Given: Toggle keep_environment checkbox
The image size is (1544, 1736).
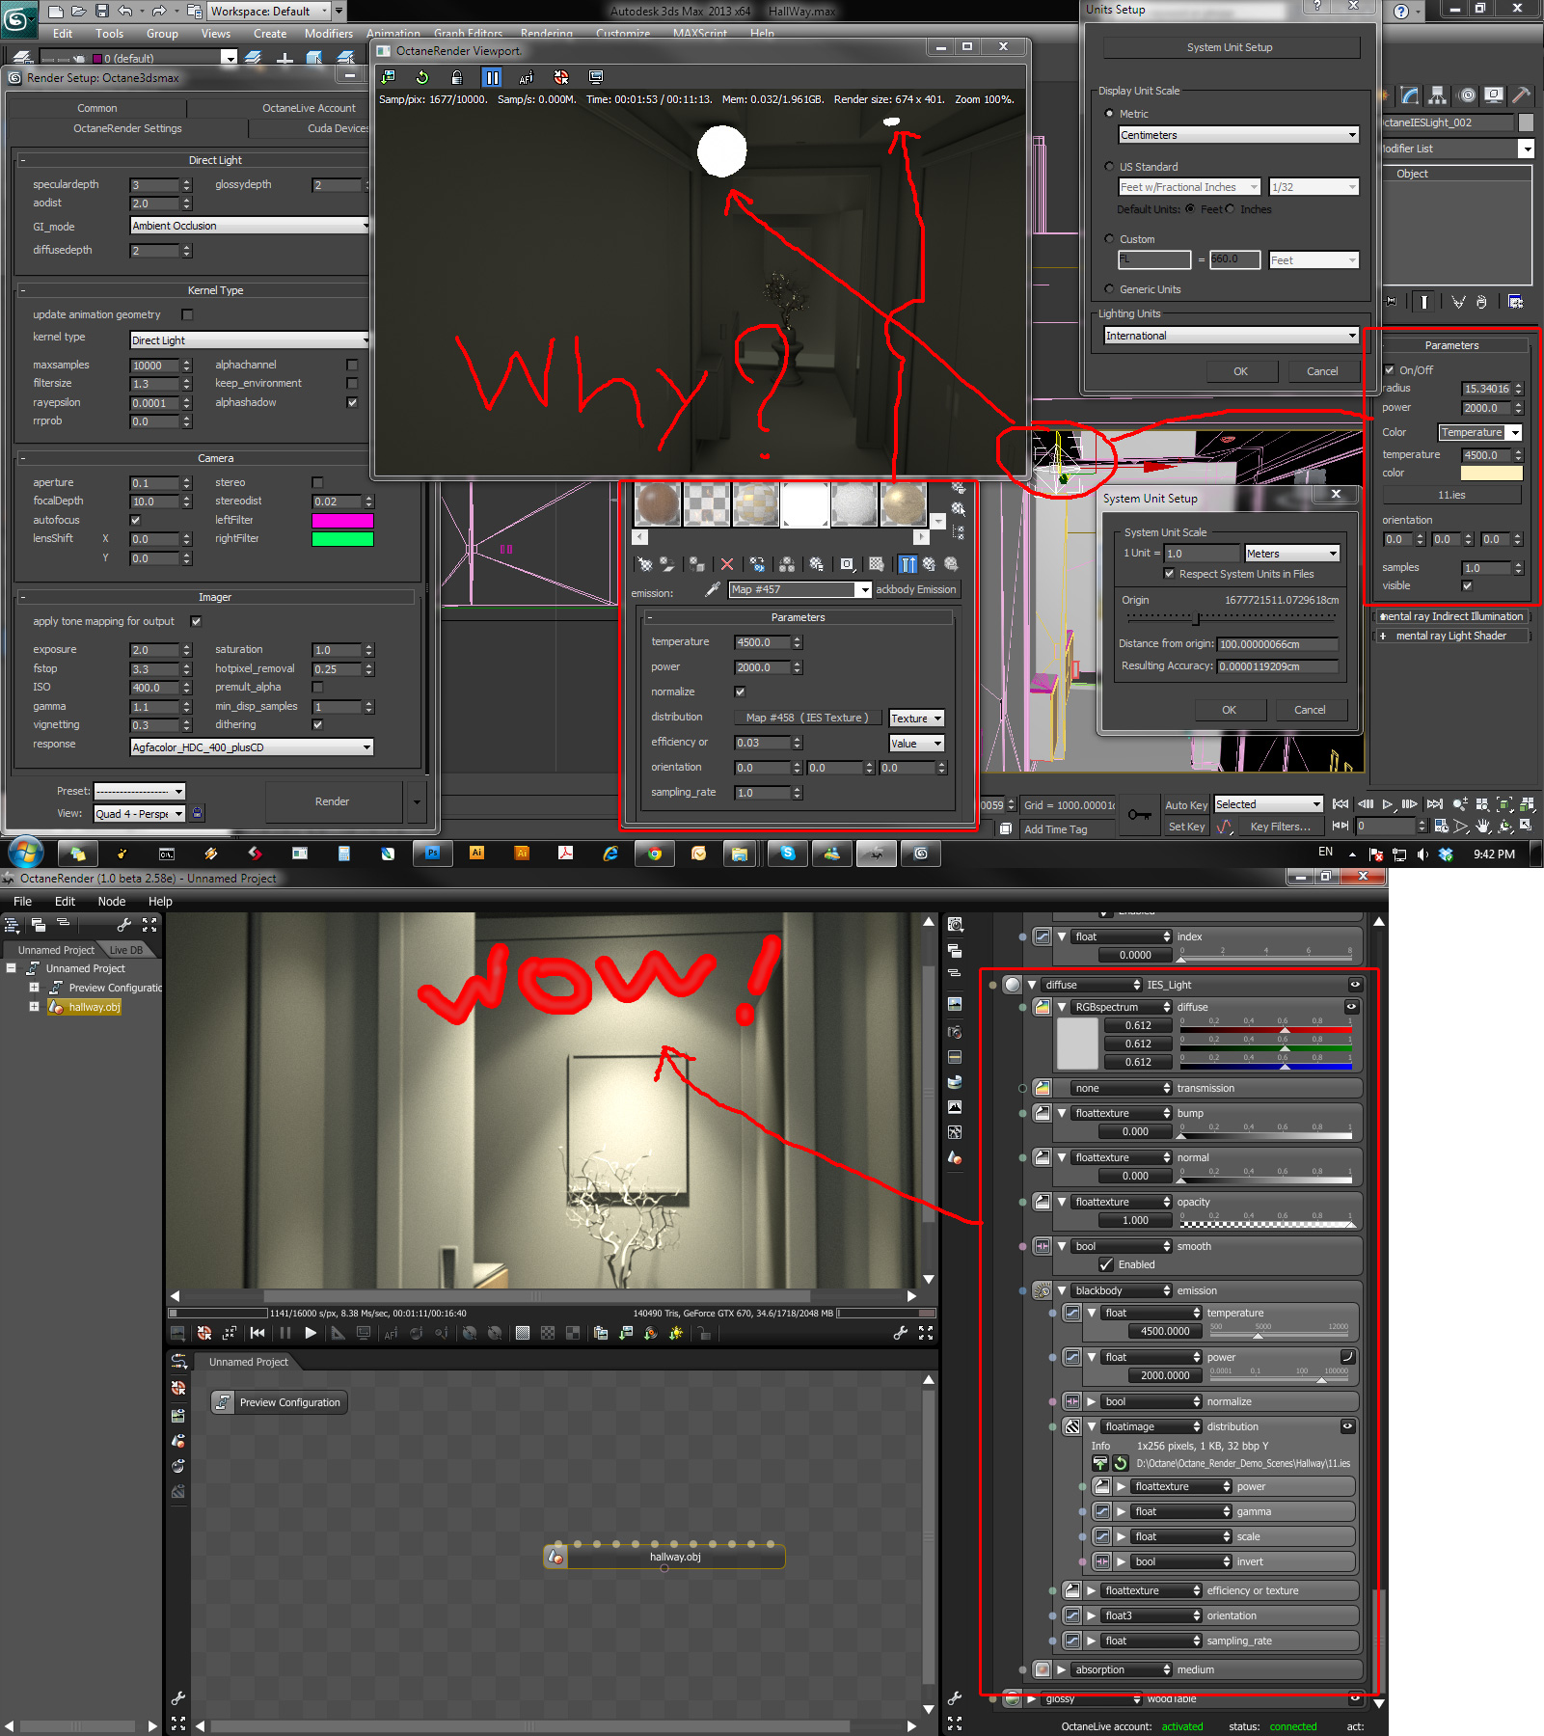Looking at the screenshot, I should [352, 383].
